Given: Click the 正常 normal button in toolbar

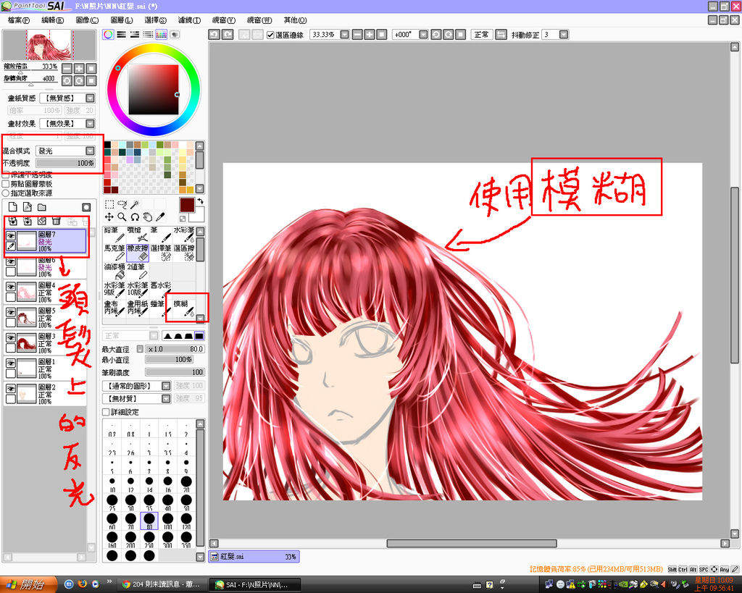Looking at the screenshot, I should click(482, 35).
